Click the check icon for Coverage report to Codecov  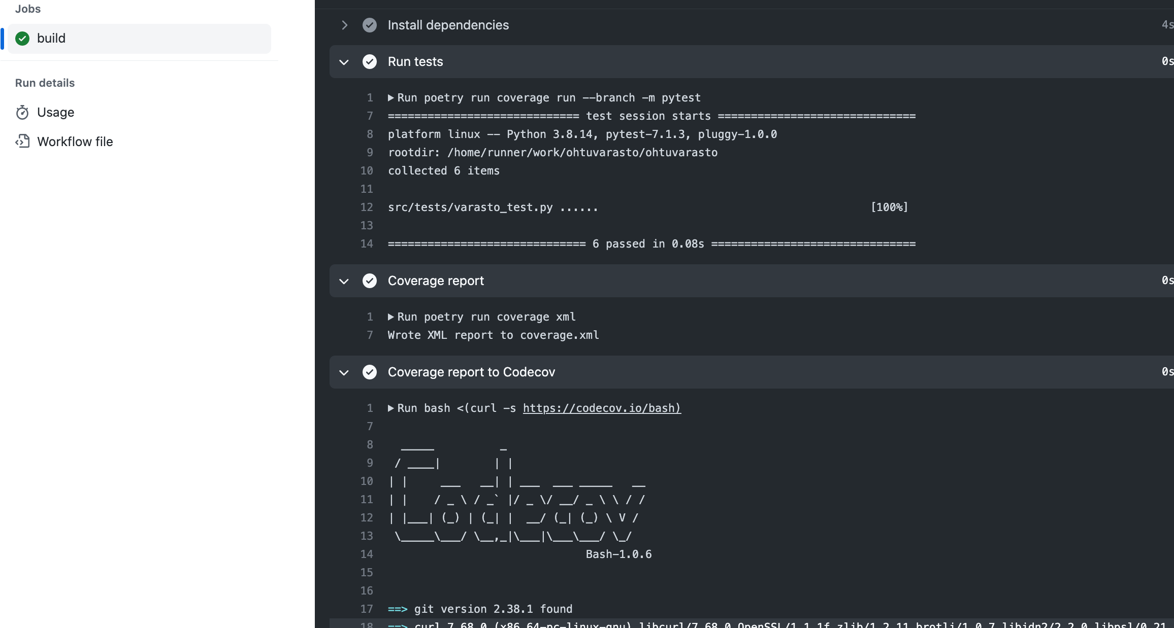pyautogui.click(x=370, y=372)
